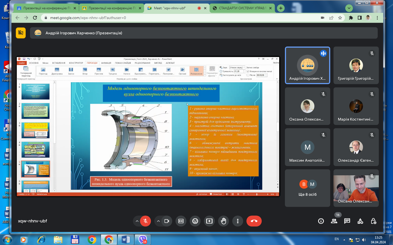393x245 pixels.
Task: Open host controls lock icon
Action: click(373, 221)
